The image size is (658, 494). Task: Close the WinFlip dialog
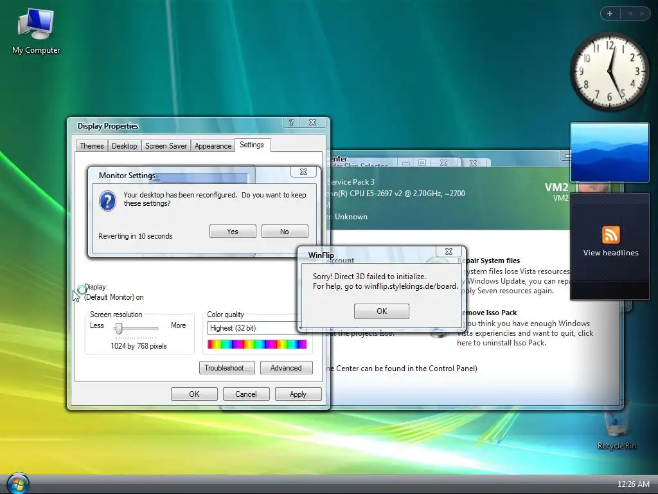[x=449, y=252]
